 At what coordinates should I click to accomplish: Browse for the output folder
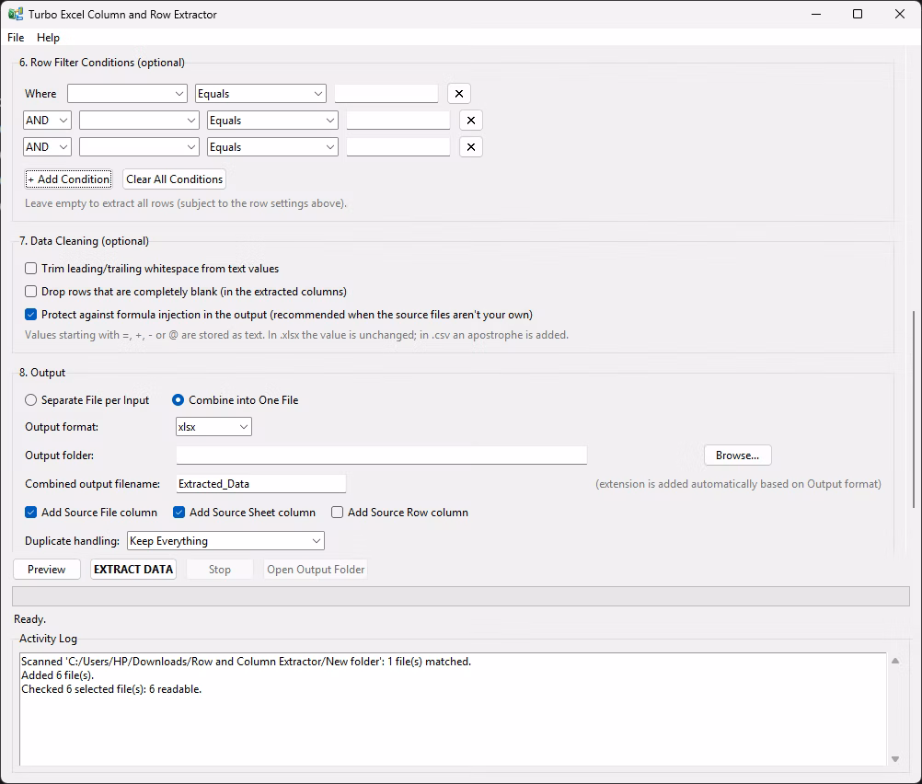(737, 455)
